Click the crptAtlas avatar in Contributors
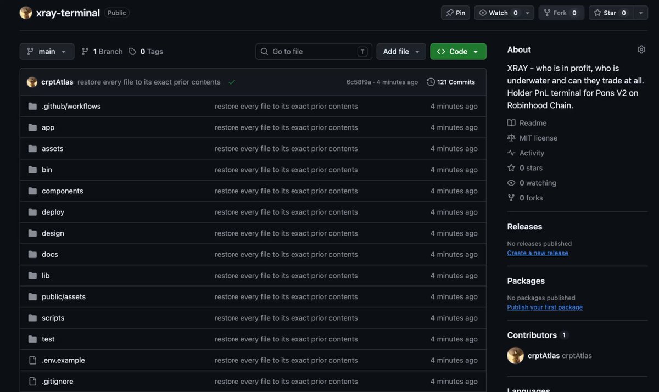 pyautogui.click(x=515, y=355)
